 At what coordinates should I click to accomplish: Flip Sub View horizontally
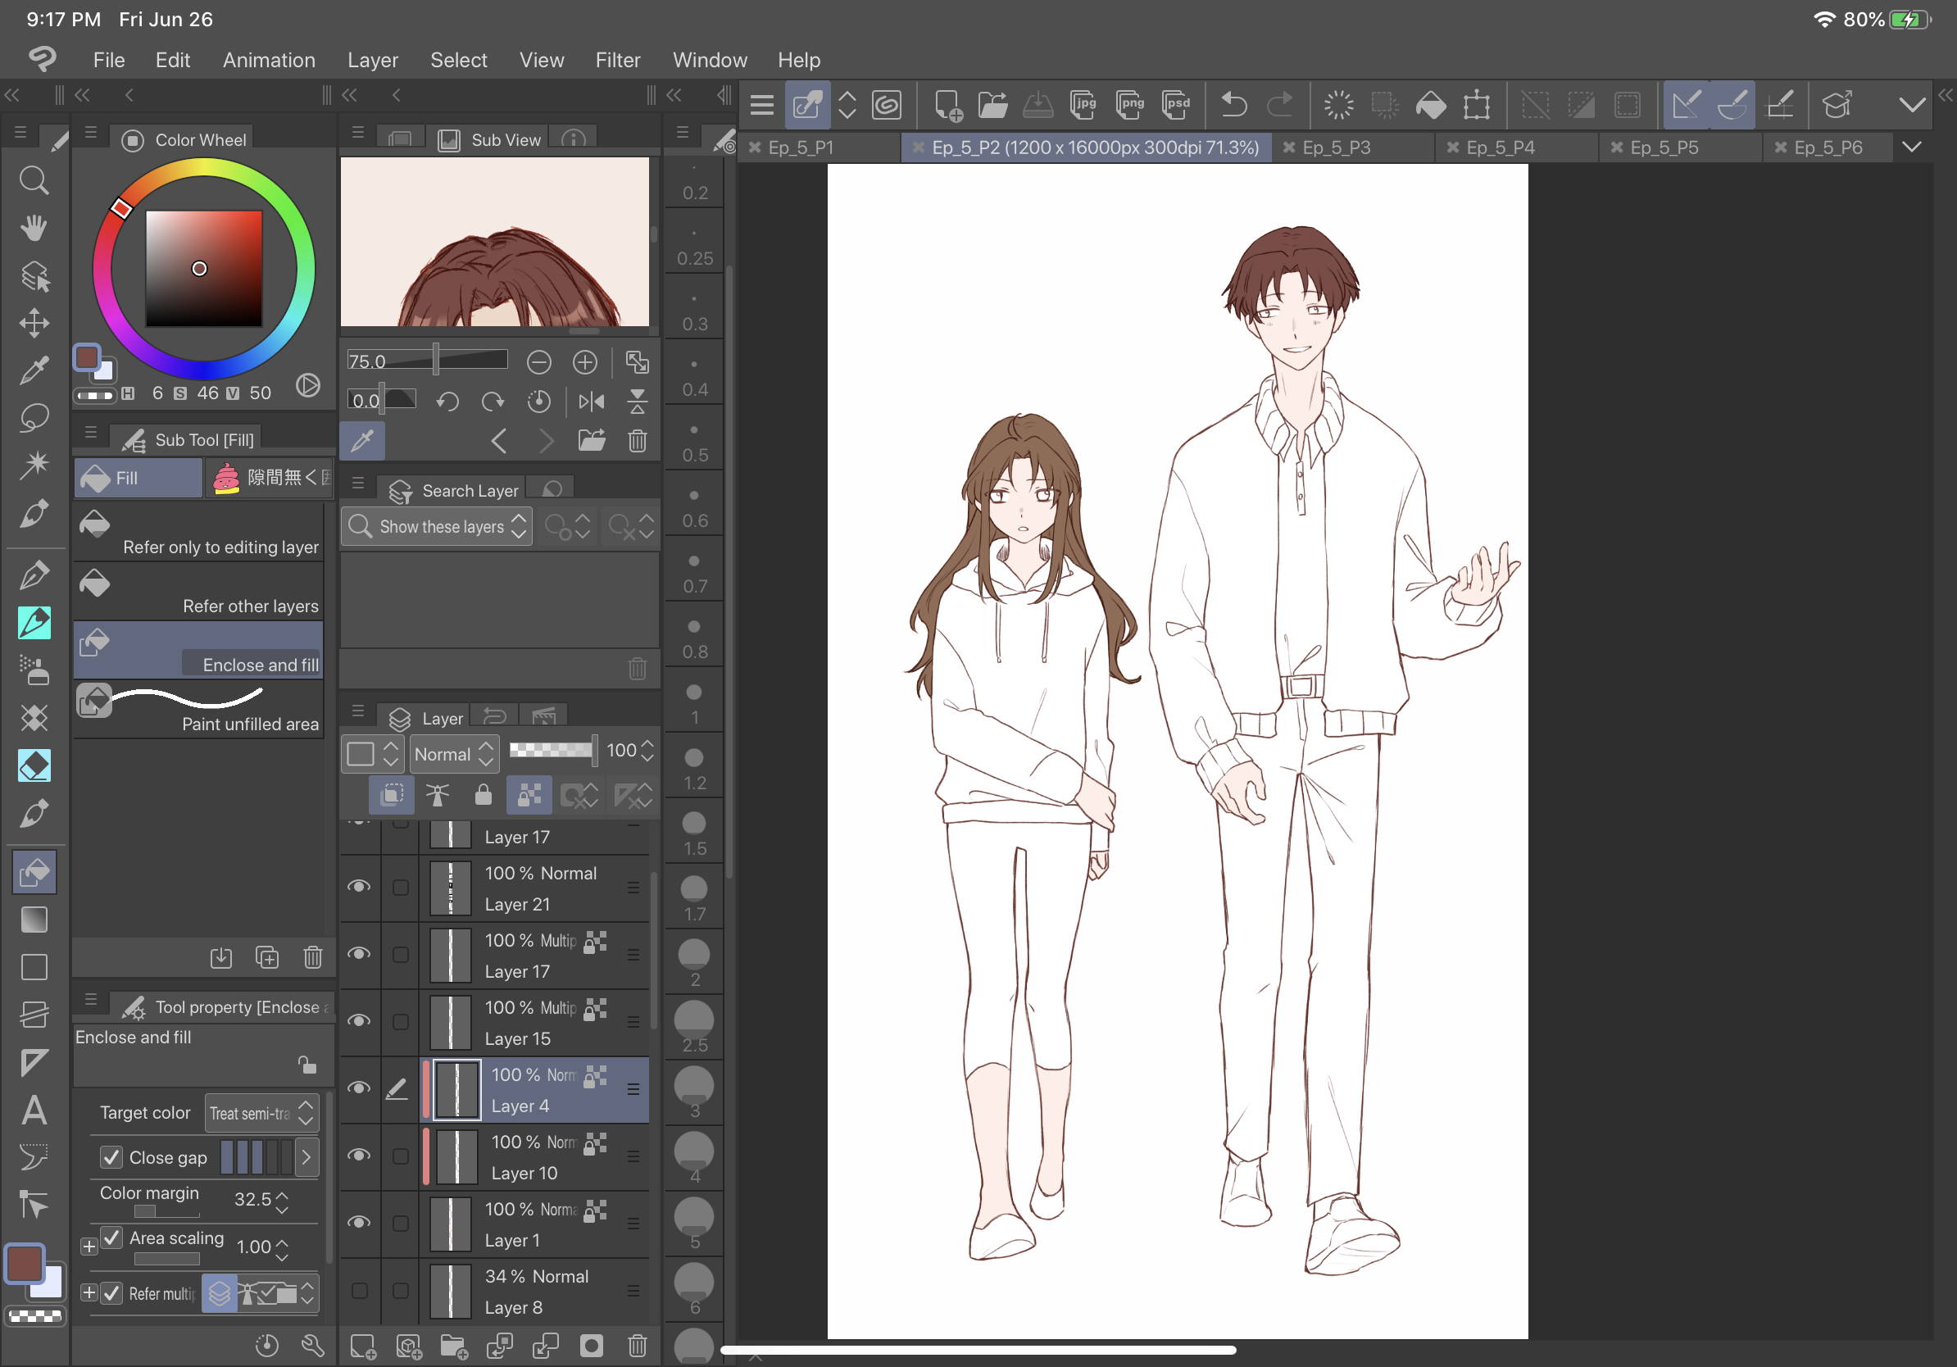click(x=592, y=402)
